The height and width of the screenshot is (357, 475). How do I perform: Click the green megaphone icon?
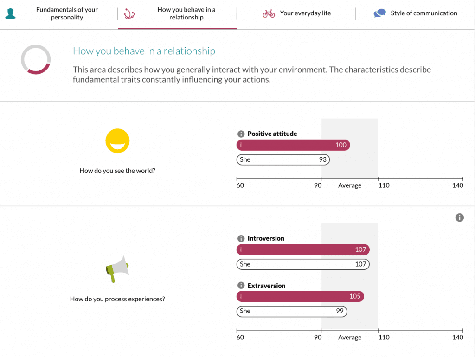[117, 268]
